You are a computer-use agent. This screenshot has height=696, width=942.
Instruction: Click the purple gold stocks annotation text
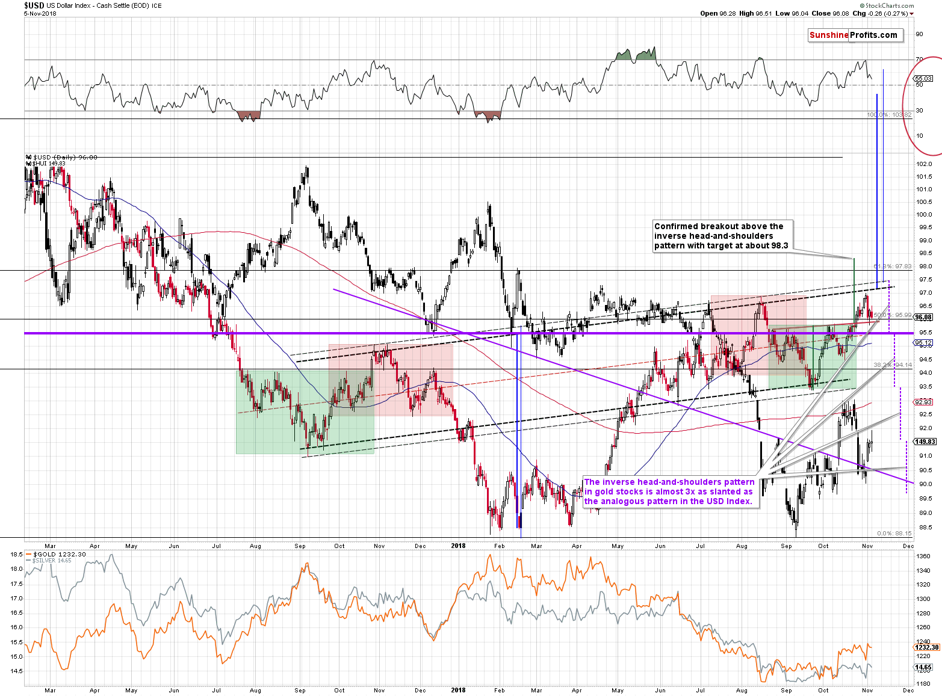[669, 491]
